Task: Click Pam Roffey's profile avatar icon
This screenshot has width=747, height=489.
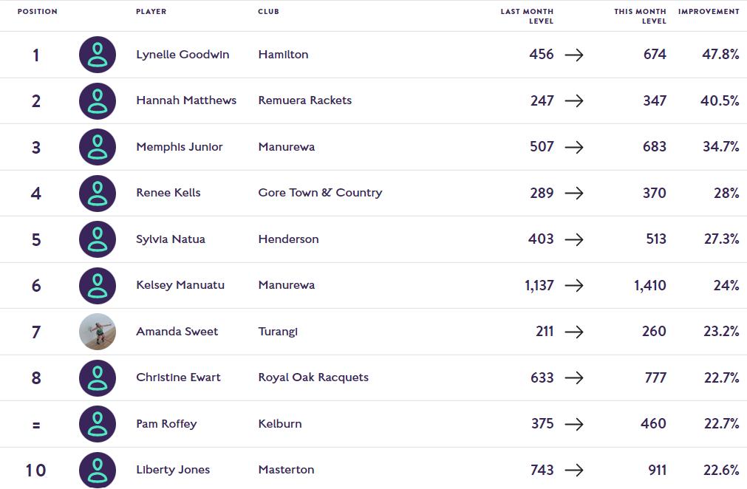Action: point(98,424)
